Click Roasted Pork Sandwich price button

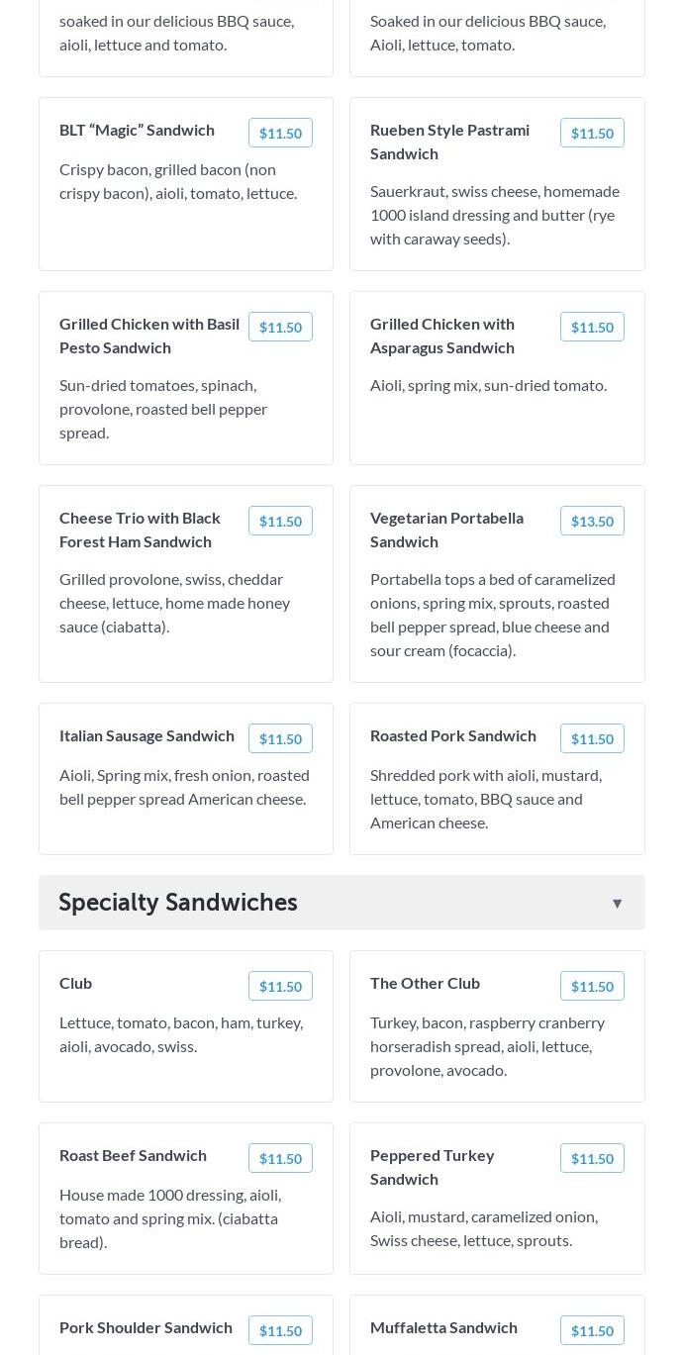click(x=592, y=738)
